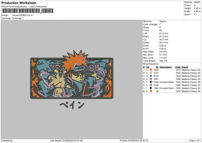Click the black swatch in stop row 5
This screenshot has width=202, height=143.
point(150,82)
